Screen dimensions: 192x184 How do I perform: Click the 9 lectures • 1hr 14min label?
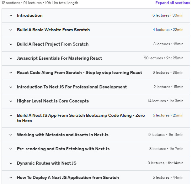165,163
